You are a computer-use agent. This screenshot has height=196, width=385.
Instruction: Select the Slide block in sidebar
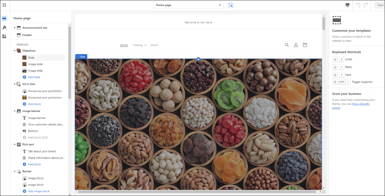43,58
